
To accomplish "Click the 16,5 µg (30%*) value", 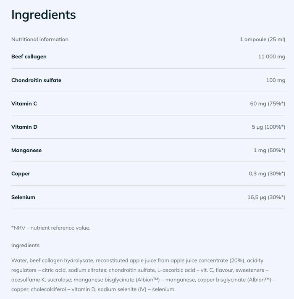I will click(x=266, y=197).
